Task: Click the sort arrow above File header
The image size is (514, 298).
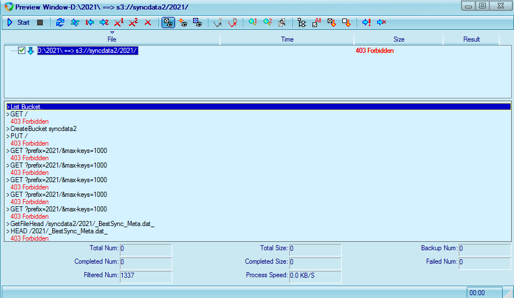Action: coord(112,33)
